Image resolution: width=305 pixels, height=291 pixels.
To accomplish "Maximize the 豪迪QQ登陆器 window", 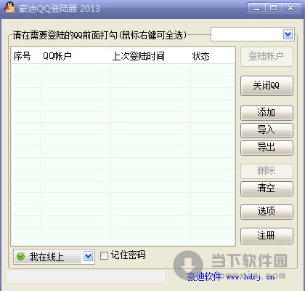I will [x=273, y=8].
